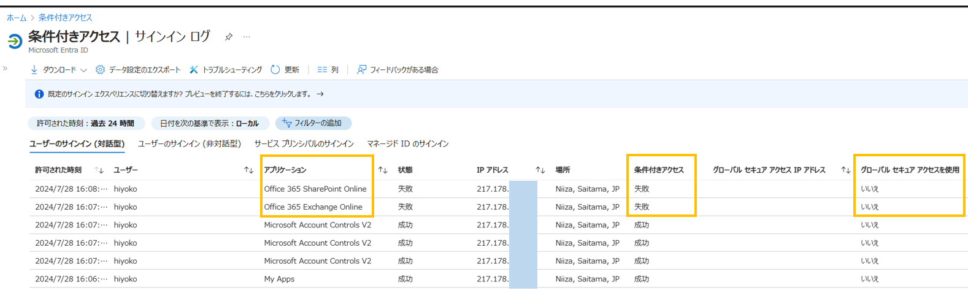The image size is (968, 296).
Task: Click 失敗 conditional access in Exchange Online row
Action: click(x=642, y=207)
